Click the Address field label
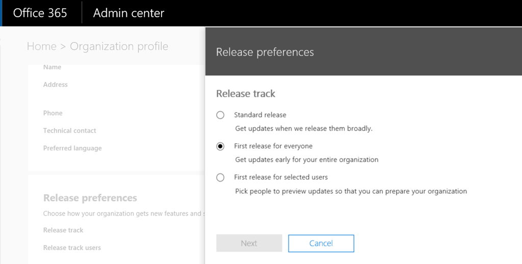This screenshot has height=264, width=522. tap(55, 85)
